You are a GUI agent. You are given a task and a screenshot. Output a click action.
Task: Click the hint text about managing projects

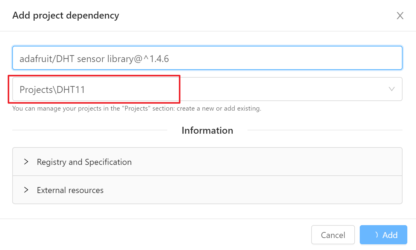pos(136,109)
